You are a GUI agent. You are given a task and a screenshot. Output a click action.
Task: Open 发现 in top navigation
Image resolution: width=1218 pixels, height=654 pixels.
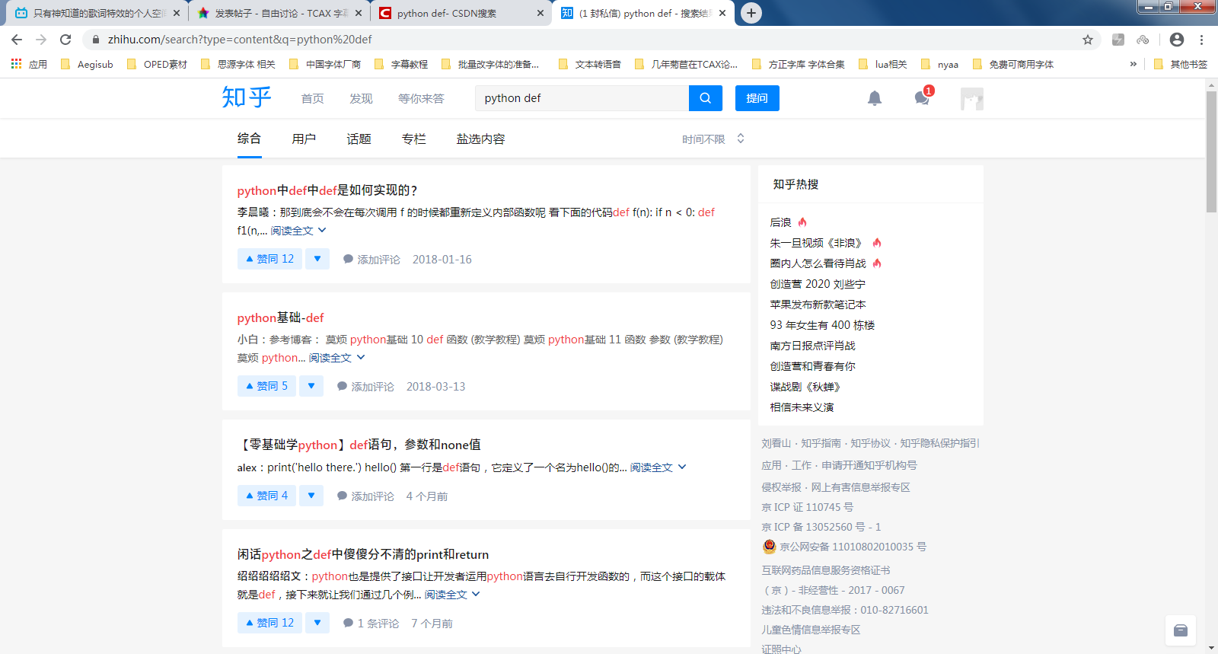[361, 98]
